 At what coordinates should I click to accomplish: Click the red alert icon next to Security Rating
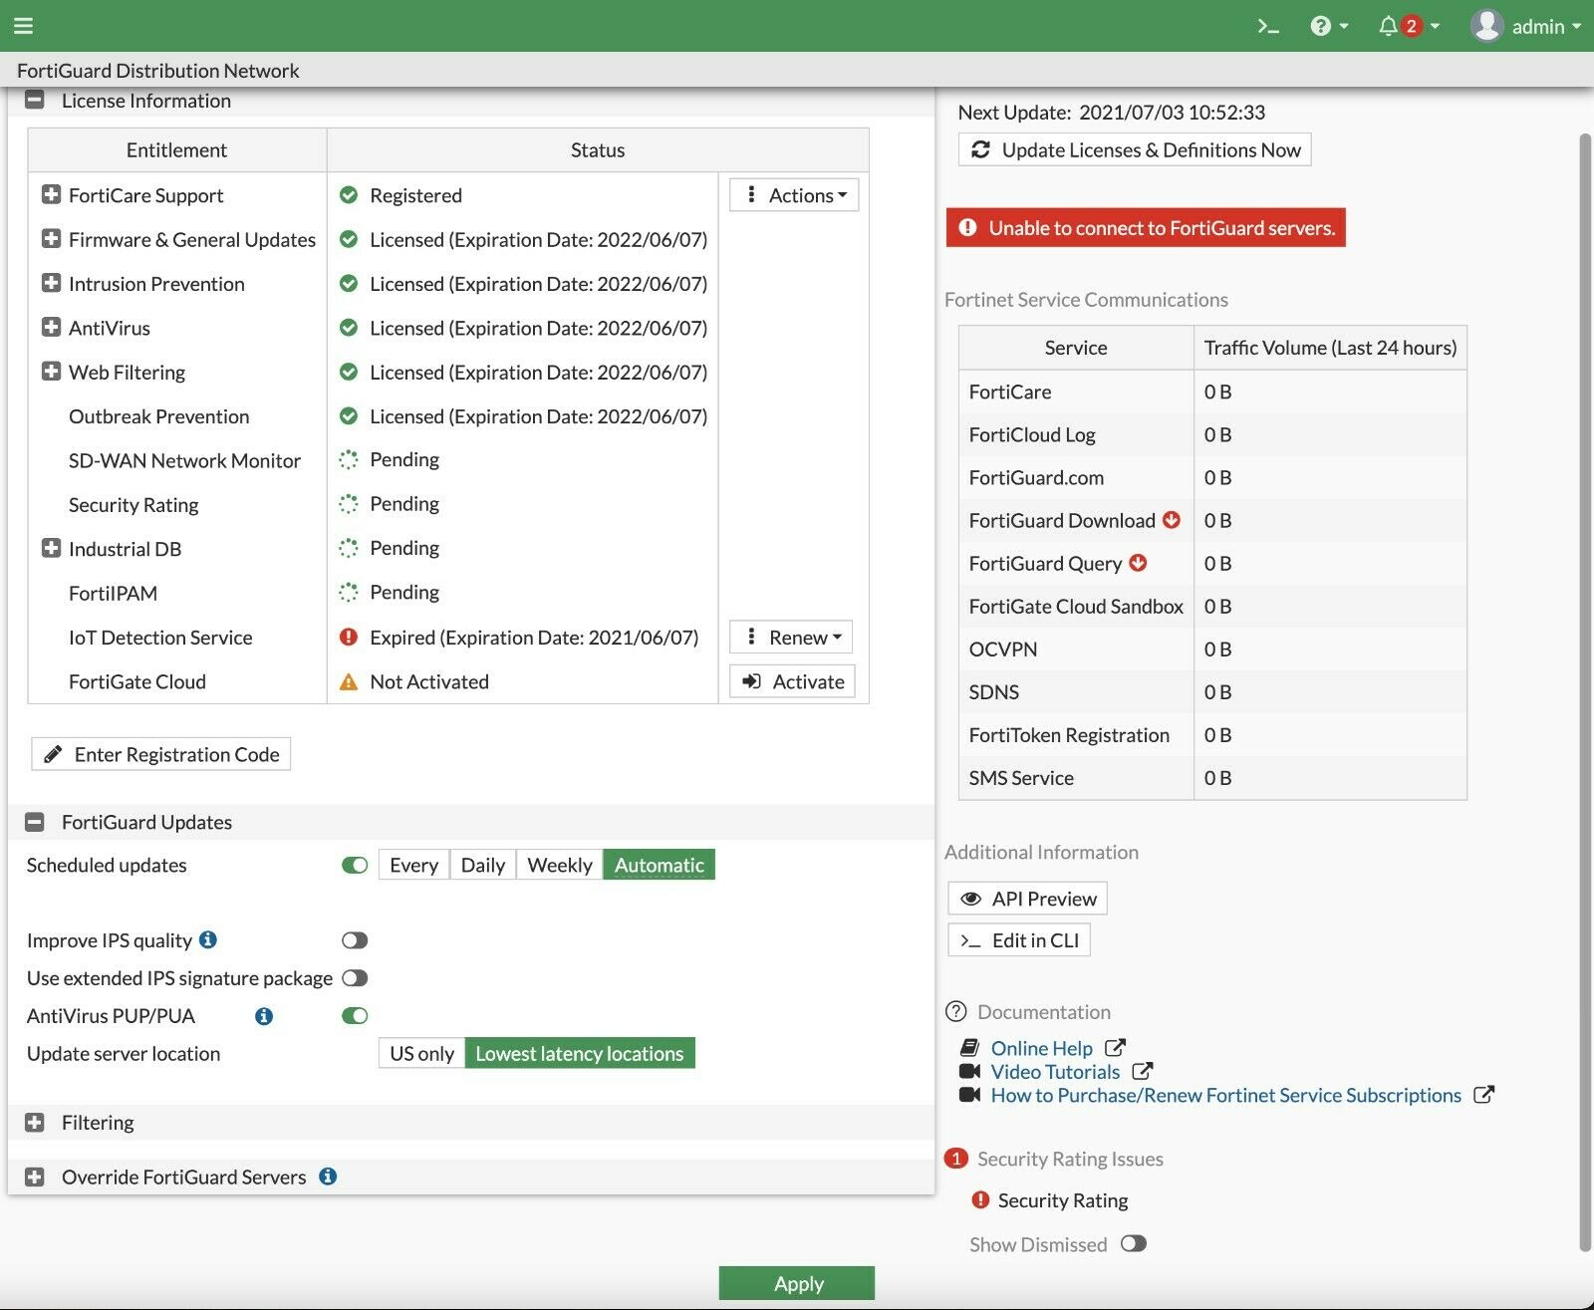pos(980,1199)
